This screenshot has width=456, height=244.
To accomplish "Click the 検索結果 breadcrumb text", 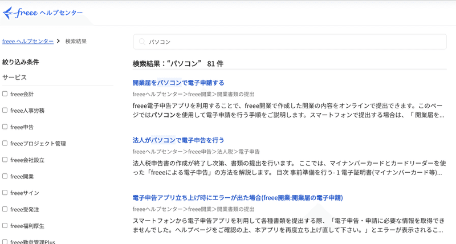I will (x=76, y=41).
